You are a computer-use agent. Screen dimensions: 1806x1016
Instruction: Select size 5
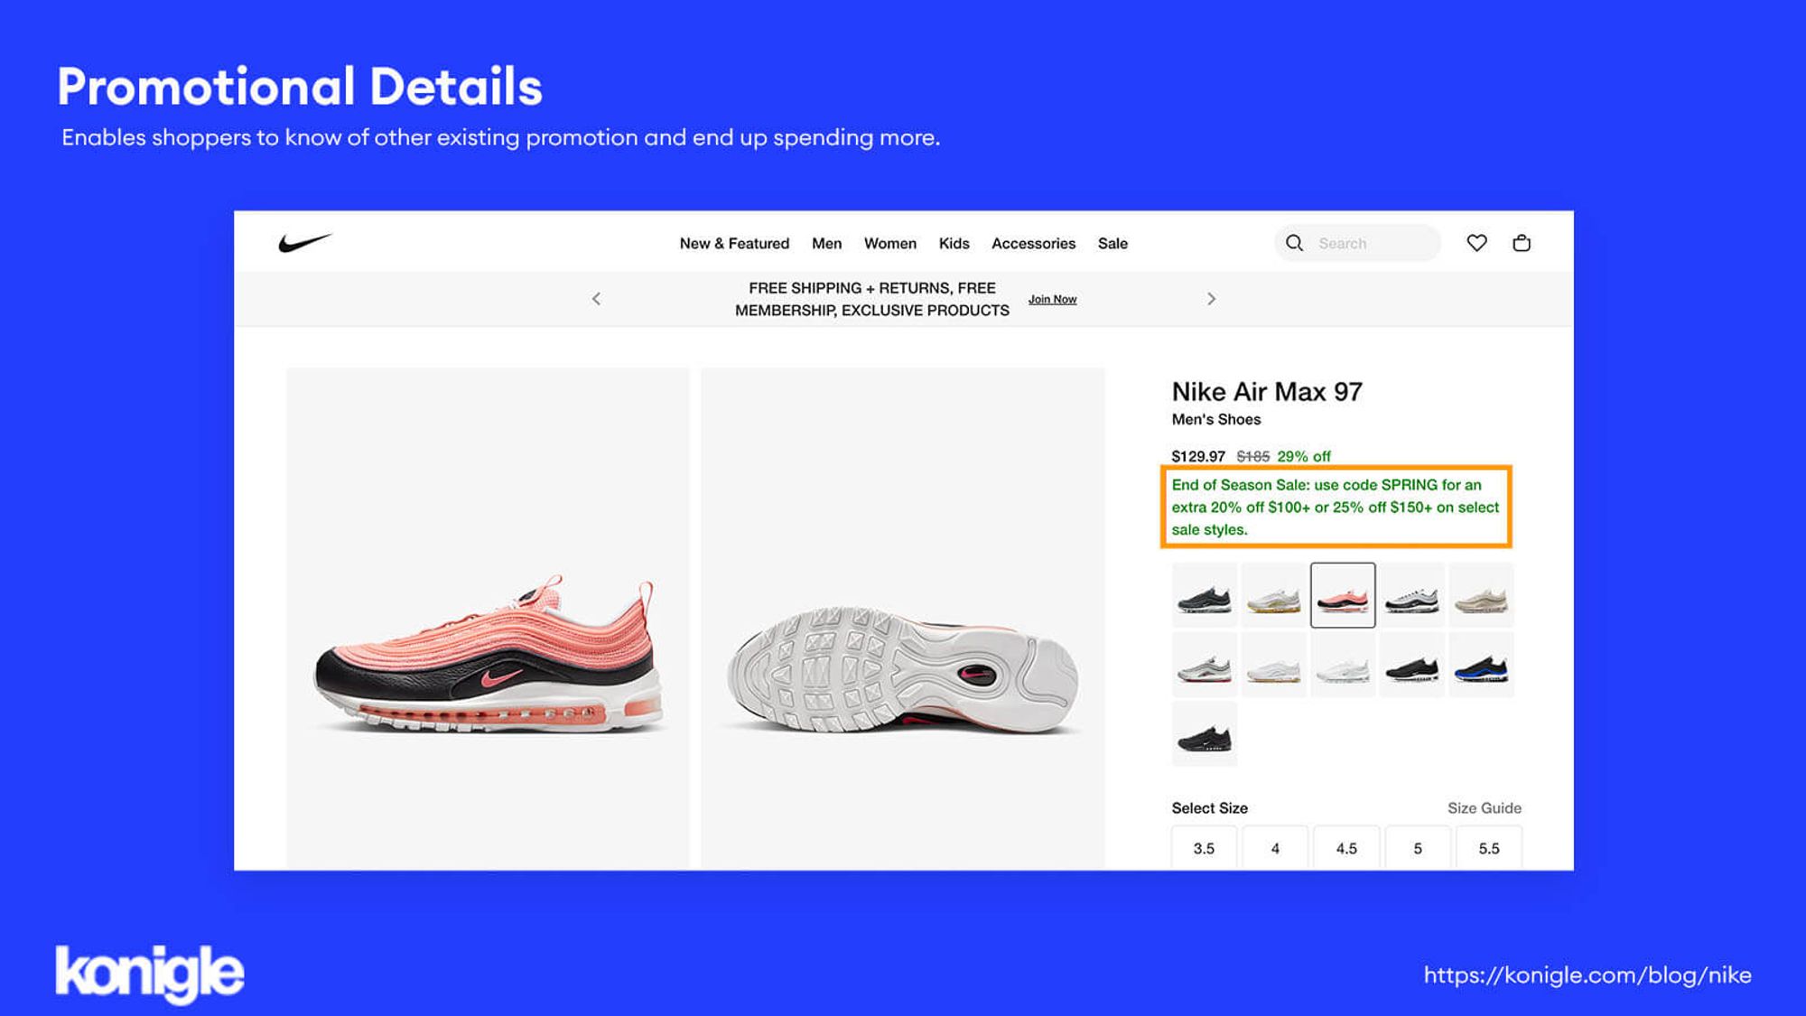pos(1418,848)
